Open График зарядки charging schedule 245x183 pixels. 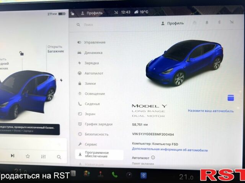[x=95, y=124]
